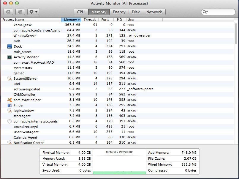Sort by PID column header

[x=120, y=20]
